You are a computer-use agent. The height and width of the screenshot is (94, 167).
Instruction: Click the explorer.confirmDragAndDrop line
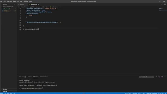(x=39, y=12)
